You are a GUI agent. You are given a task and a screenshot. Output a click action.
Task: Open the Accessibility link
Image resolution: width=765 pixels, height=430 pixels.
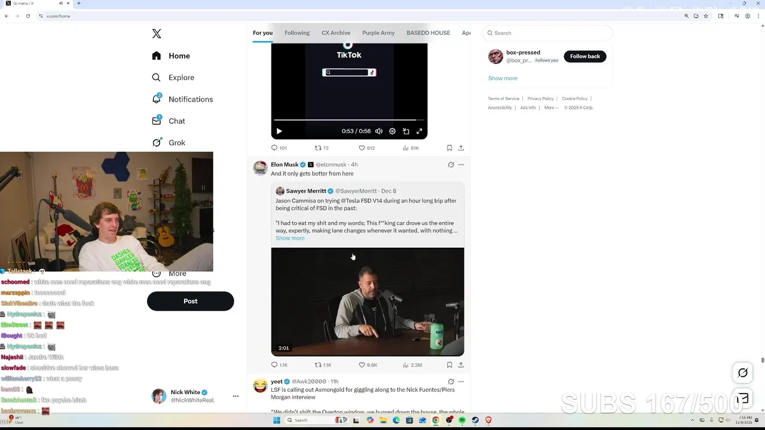pyautogui.click(x=500, y=107)
